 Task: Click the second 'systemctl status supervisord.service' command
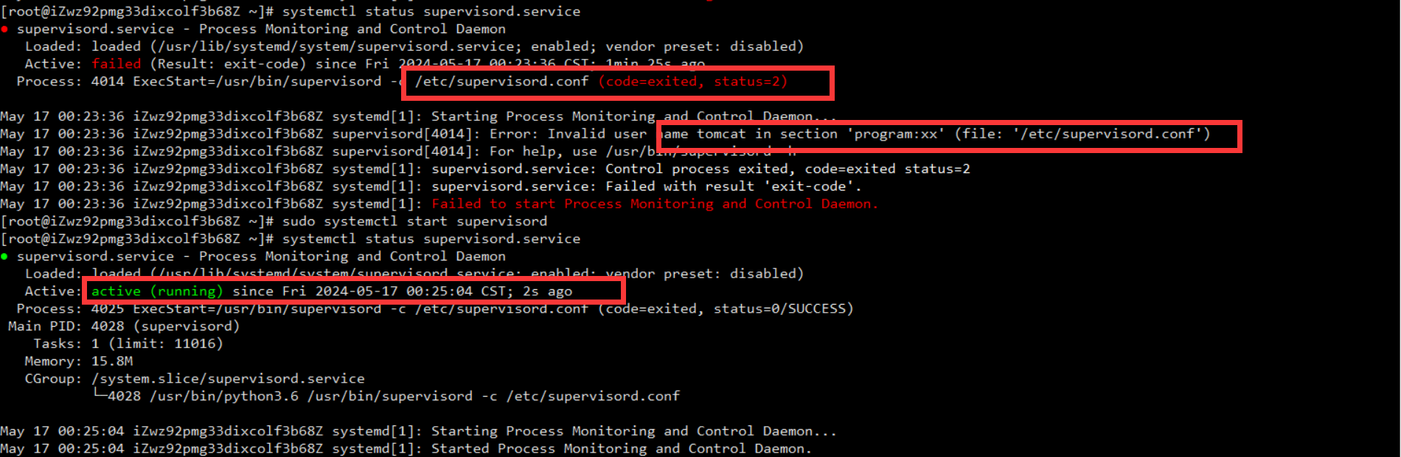431,239
